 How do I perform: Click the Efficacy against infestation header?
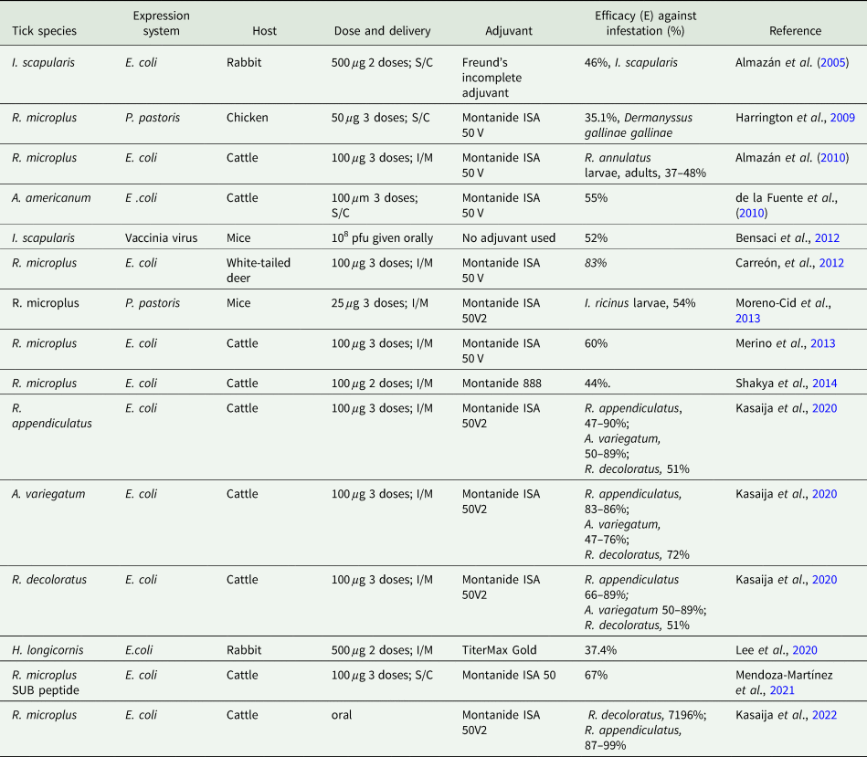click(x=645, y=23)
